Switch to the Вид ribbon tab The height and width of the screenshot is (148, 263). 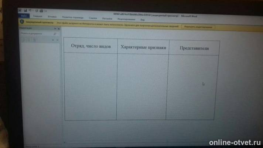pyautogui.click(x=143, y=20)
